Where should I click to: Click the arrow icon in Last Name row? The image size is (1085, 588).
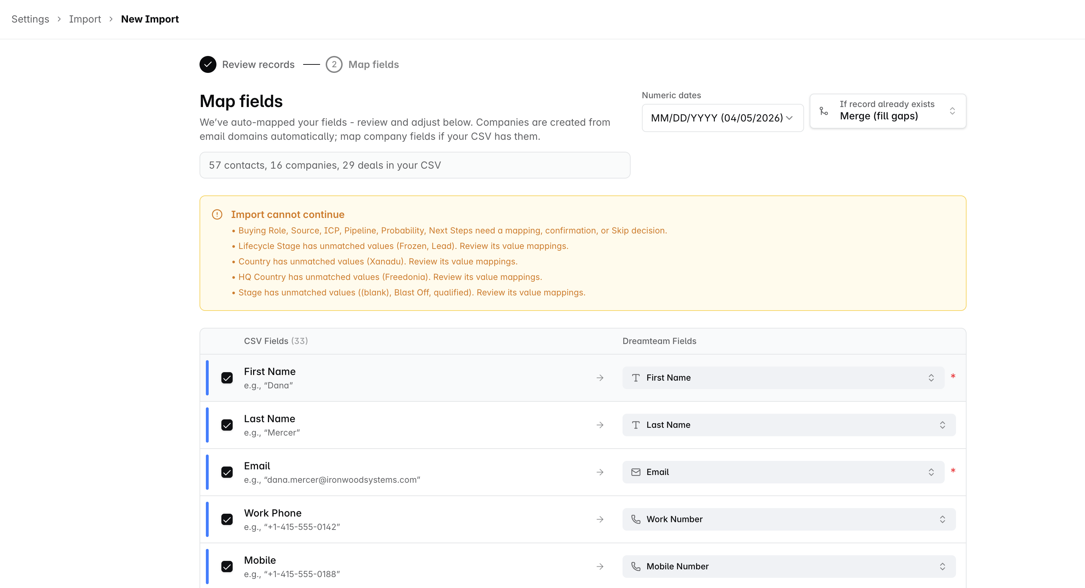(x=600, y=425)
